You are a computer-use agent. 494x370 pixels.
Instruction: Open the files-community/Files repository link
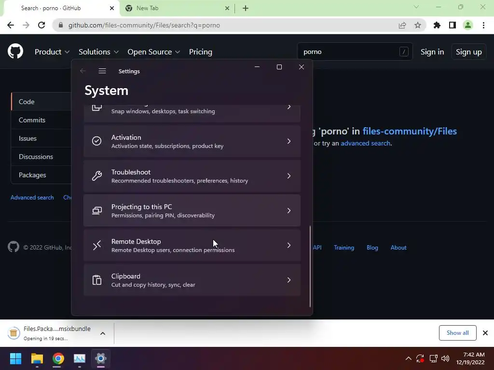click(x=410, y=131)
